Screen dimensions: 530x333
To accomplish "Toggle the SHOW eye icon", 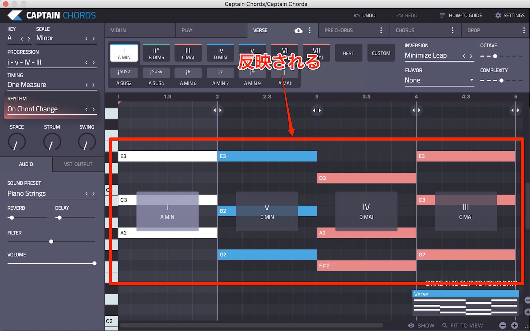I will tap(411, 325).
